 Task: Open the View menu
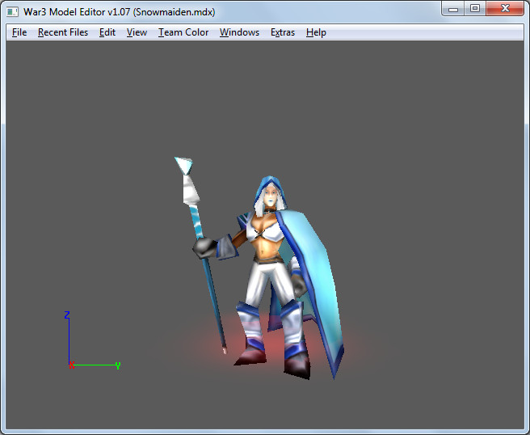(x=137, y=32)
